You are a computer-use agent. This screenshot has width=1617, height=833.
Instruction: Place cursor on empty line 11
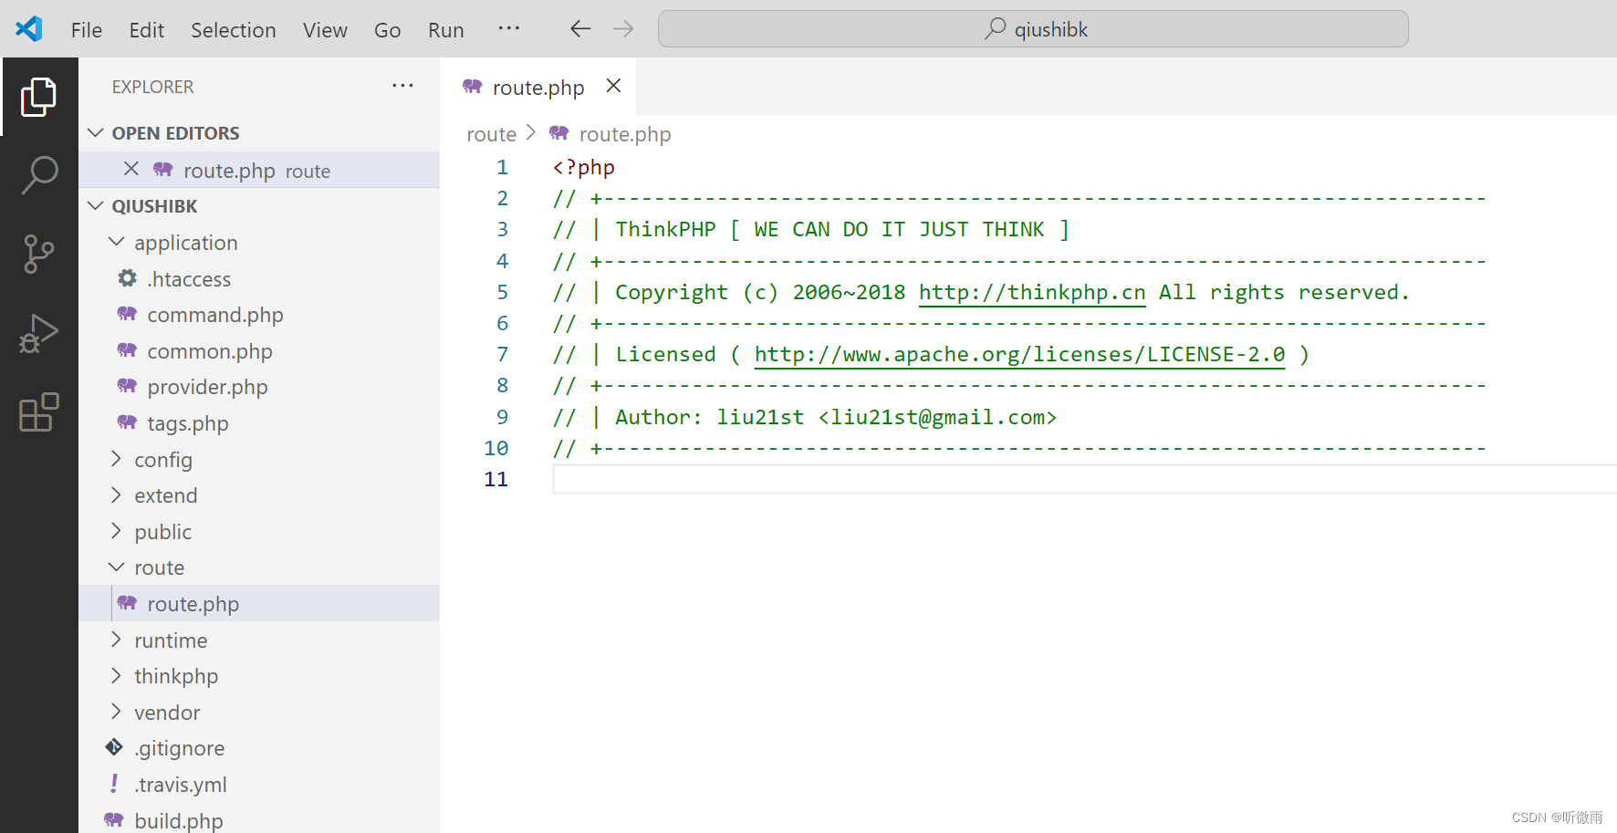tap(1084, 479)
